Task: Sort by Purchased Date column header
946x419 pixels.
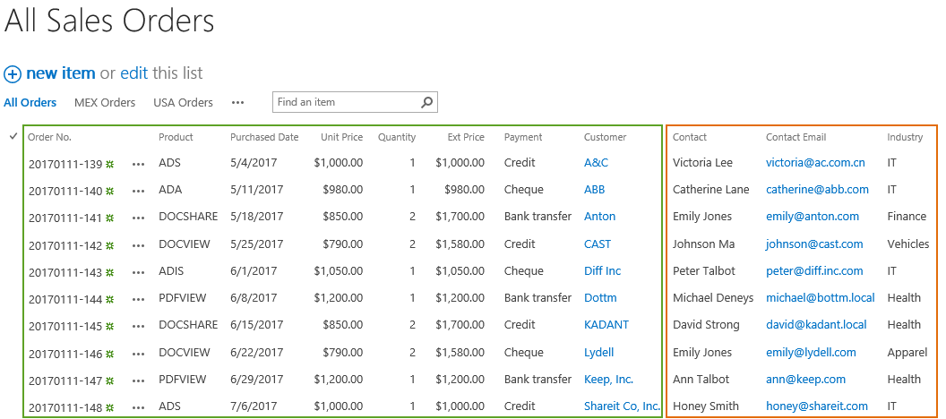Action: pos(264,138)
